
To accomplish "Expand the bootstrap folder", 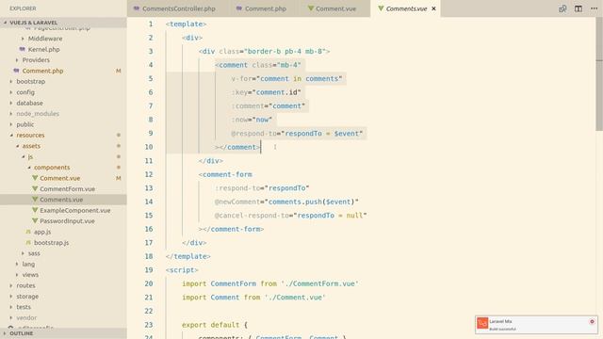I will pos(31,82).
